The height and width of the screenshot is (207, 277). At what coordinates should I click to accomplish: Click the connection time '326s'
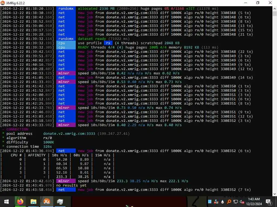(48, 147)
